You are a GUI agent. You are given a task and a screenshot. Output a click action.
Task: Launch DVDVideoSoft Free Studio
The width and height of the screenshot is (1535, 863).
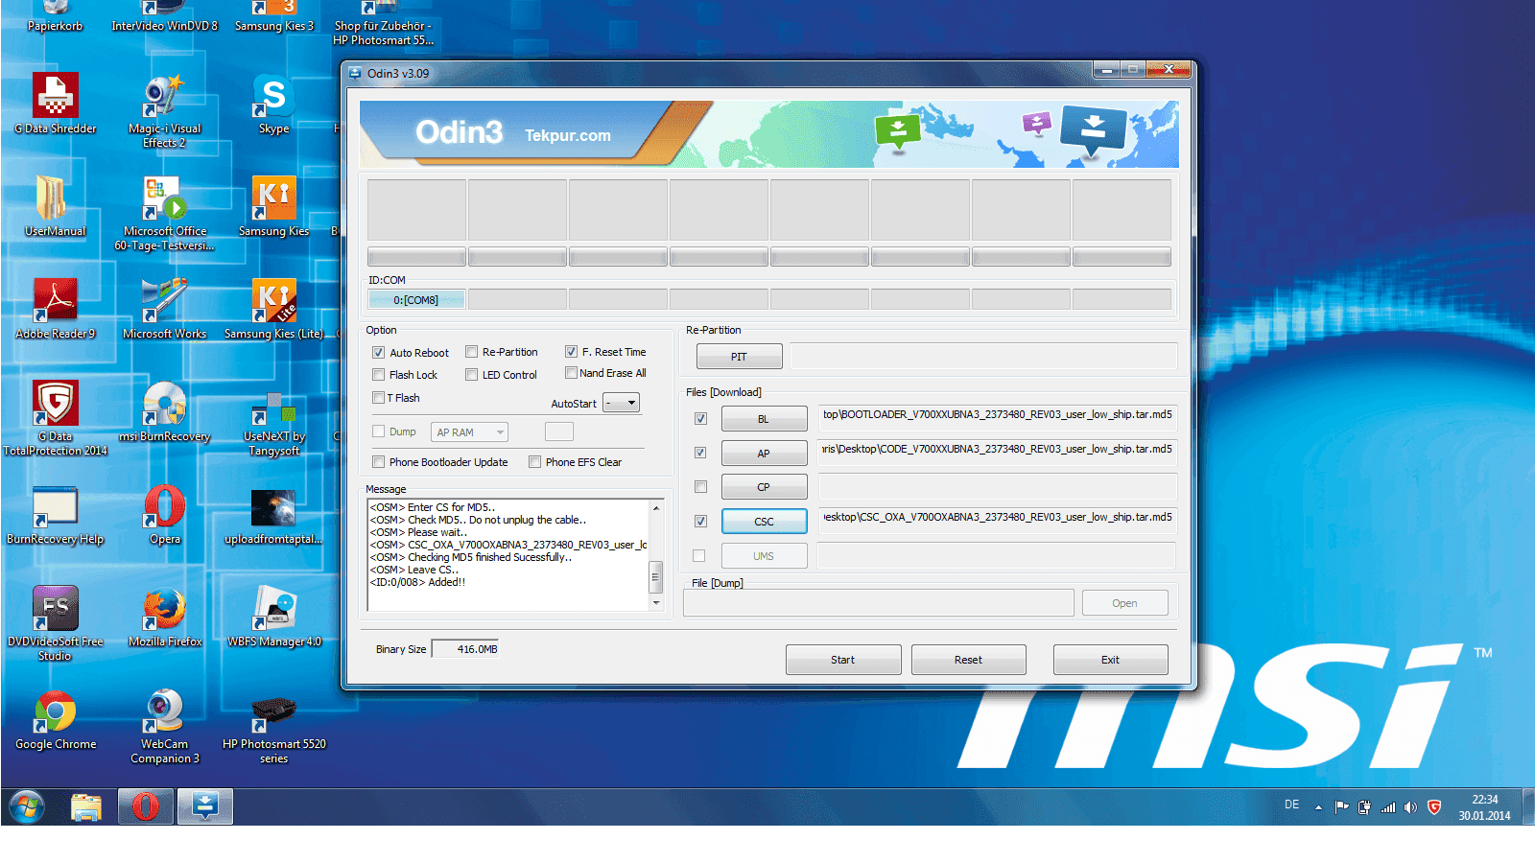click(56, 622)
